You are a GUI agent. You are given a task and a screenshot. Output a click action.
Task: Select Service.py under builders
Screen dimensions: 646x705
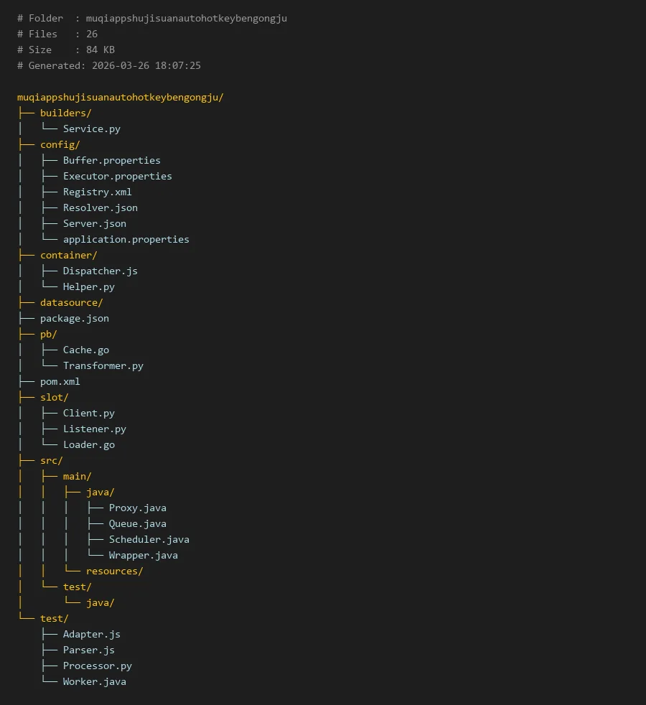(91, 129)
